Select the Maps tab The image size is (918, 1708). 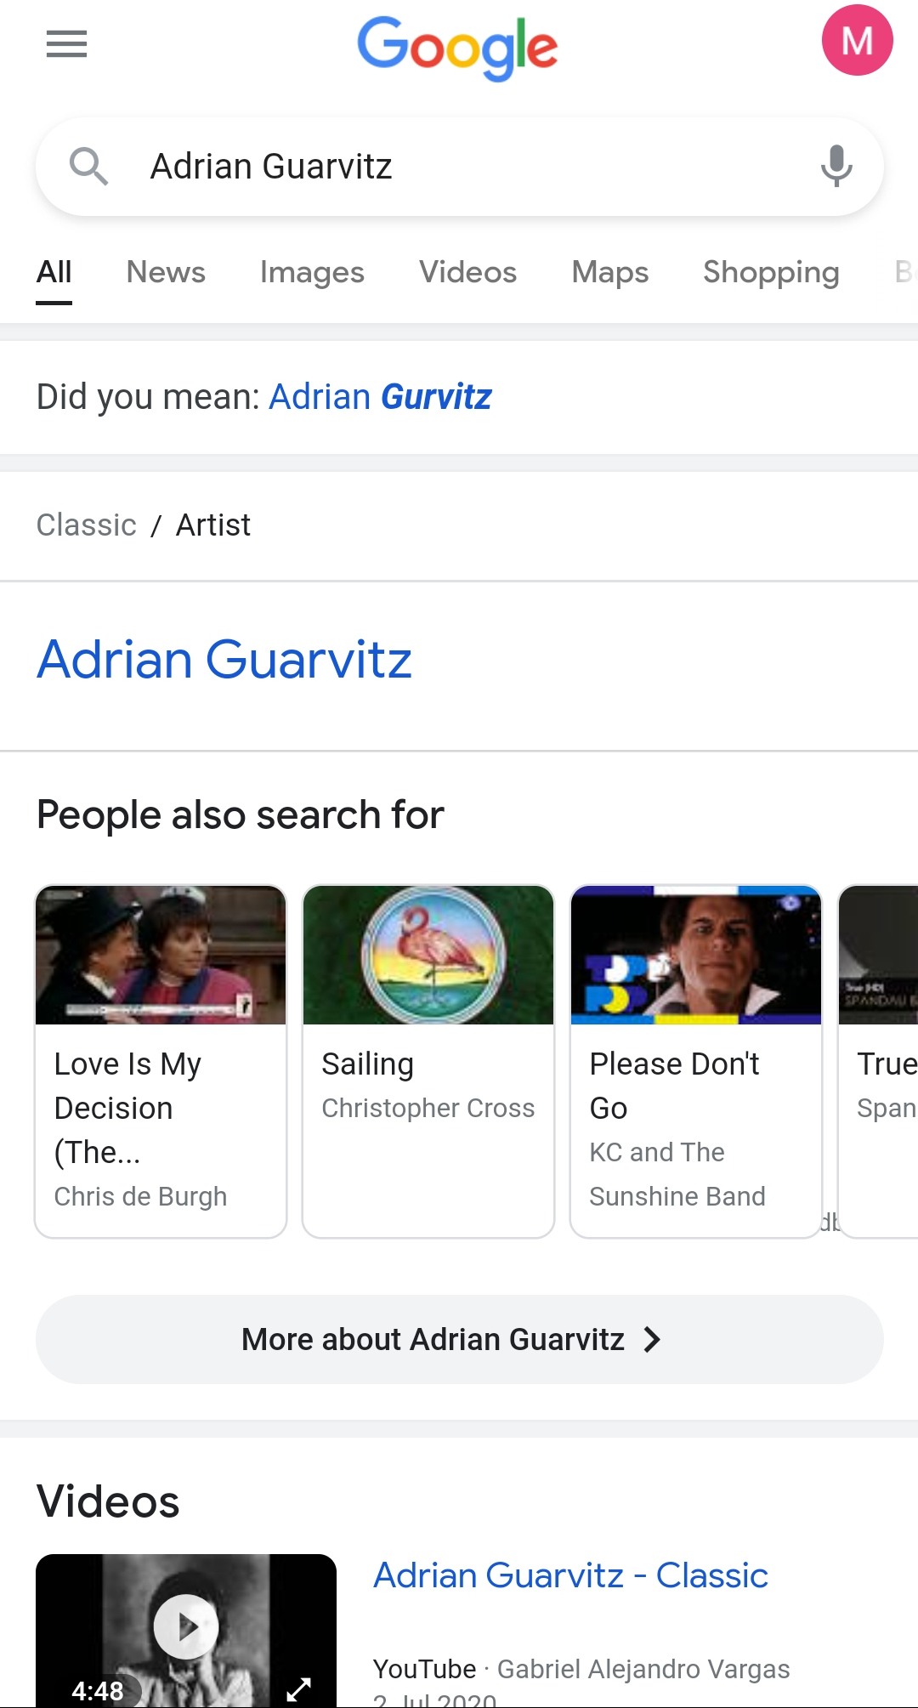(x=609, y=272)
